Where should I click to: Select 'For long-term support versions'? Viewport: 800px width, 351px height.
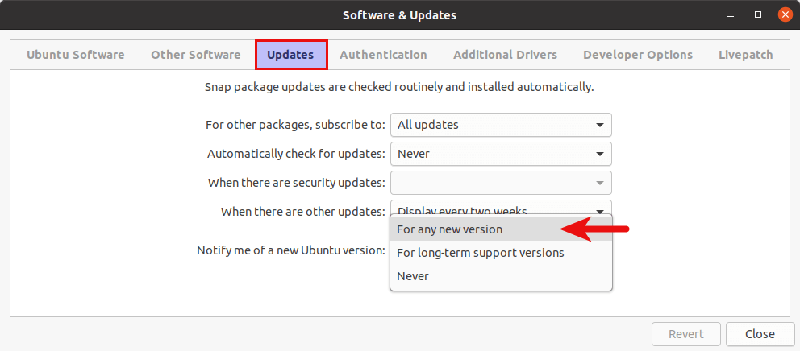[480, 253]
